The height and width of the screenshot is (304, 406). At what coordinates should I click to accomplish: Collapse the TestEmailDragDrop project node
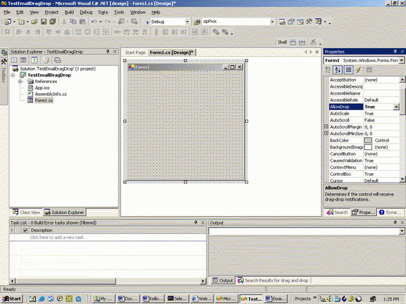13,75
